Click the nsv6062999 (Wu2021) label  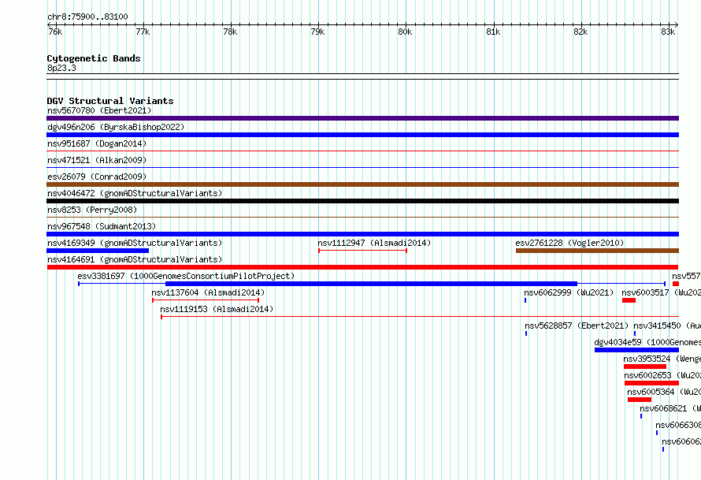(x=569, y=292)
